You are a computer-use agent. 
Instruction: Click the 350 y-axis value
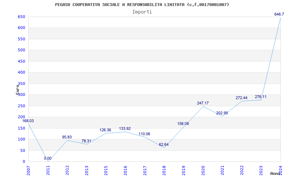21,84
